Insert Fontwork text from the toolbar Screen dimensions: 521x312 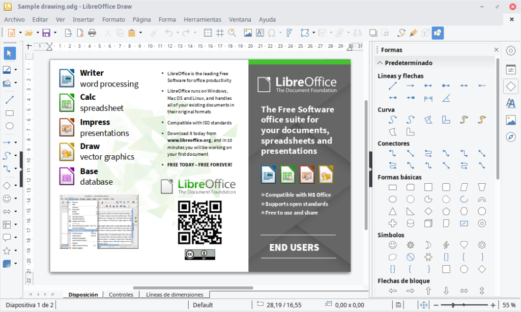click(289, 33)
